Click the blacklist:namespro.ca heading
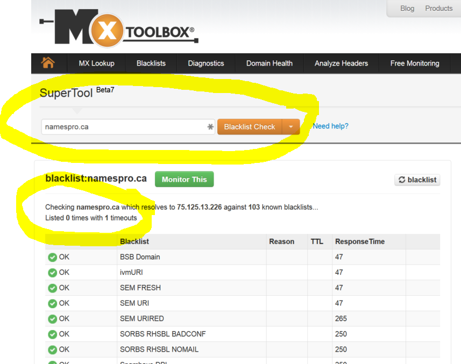The image size is (461, 364). click(x=96, y=179)
